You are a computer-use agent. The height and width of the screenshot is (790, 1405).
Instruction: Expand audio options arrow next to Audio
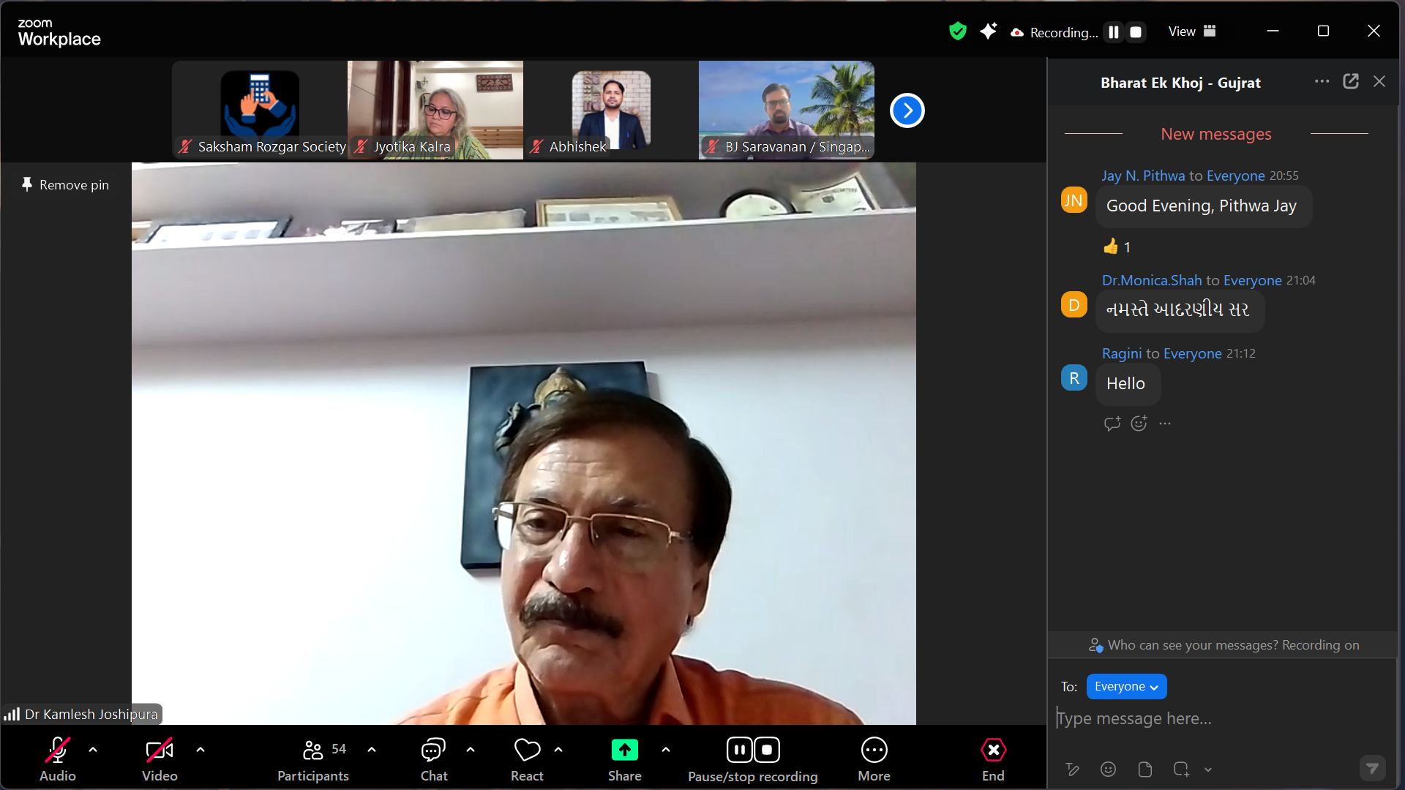[93, 750]
